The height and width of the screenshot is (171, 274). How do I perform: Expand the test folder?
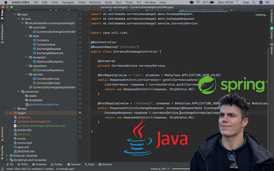coord(15,109)
